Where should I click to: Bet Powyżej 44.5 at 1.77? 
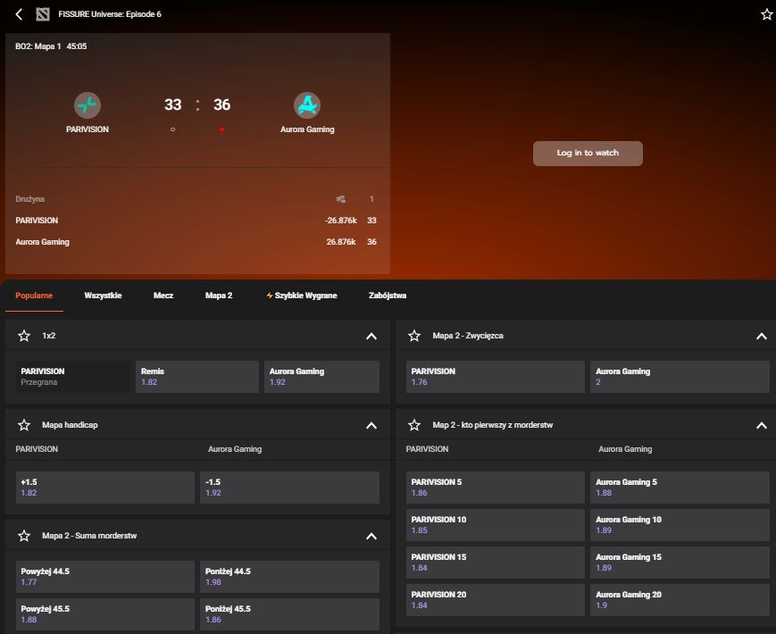click(x=104, y=577)
